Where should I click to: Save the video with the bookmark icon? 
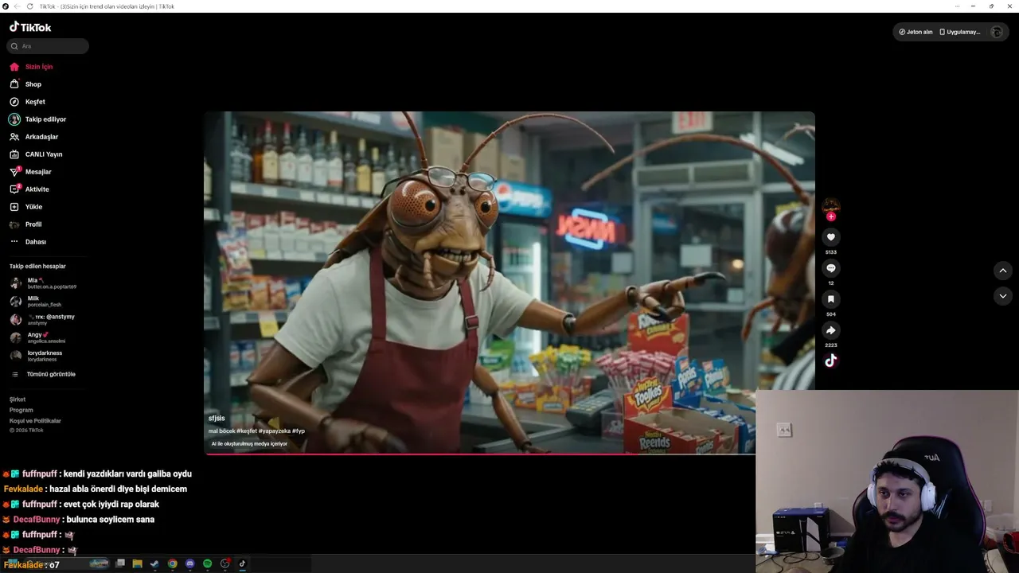point(831,299)
